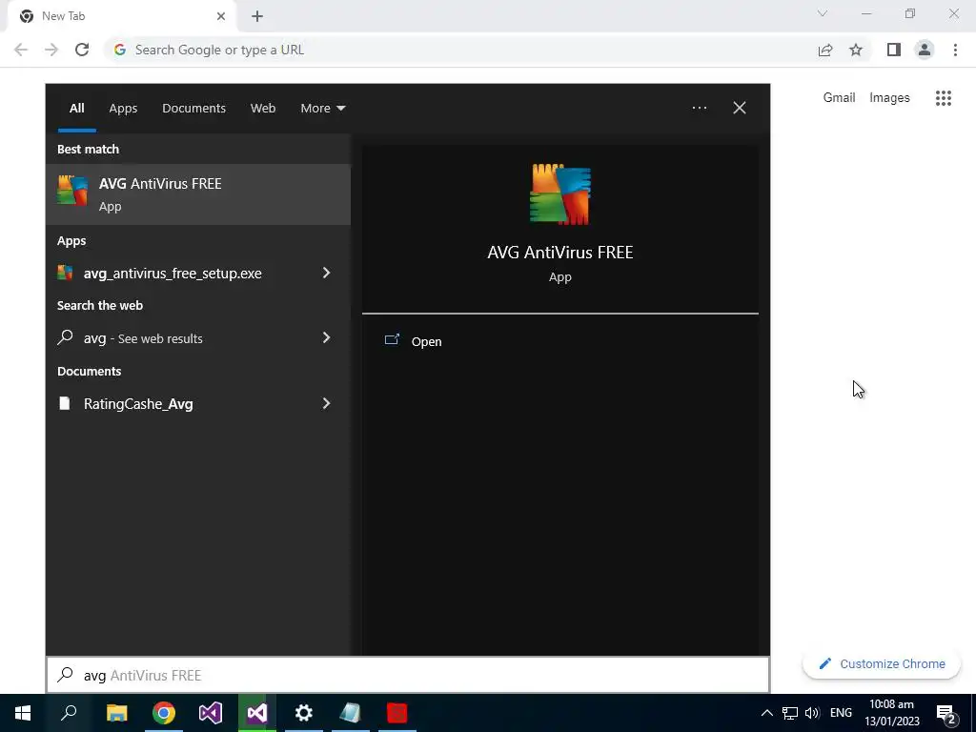This screenshot has height=732, width=976.
Task: Switch to the Documents search tab
Action: (x=193, y=109)
